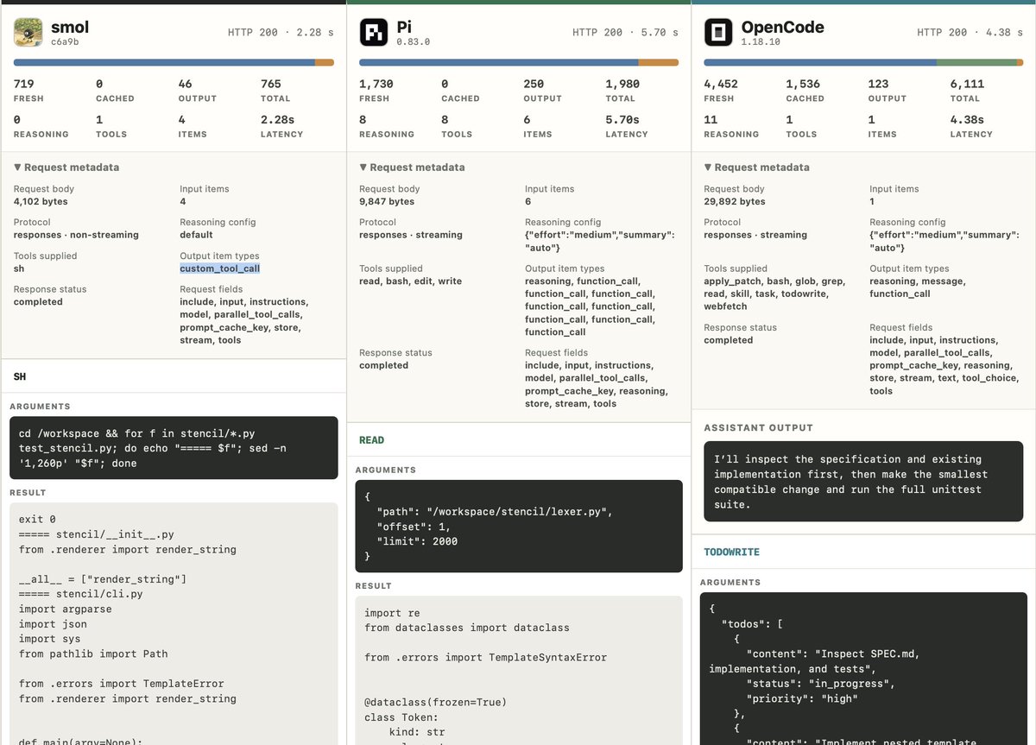1036x745 pixels.
Task: Select the highlighted custom_tool_call text
Action: (220, 268)
